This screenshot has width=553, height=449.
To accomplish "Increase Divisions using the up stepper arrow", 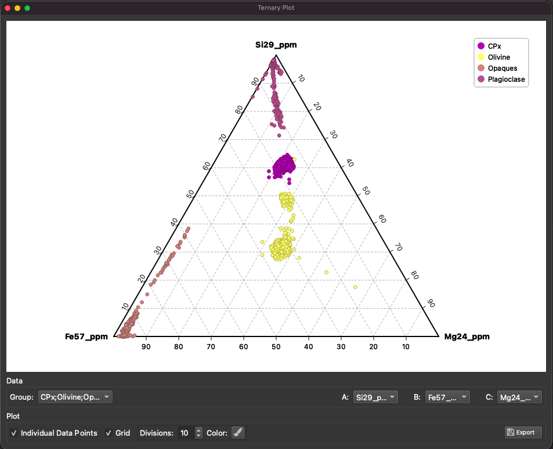I will pyautogui.click(x=199, y=430).
